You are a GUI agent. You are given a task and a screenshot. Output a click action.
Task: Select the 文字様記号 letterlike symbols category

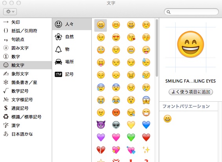26,99
